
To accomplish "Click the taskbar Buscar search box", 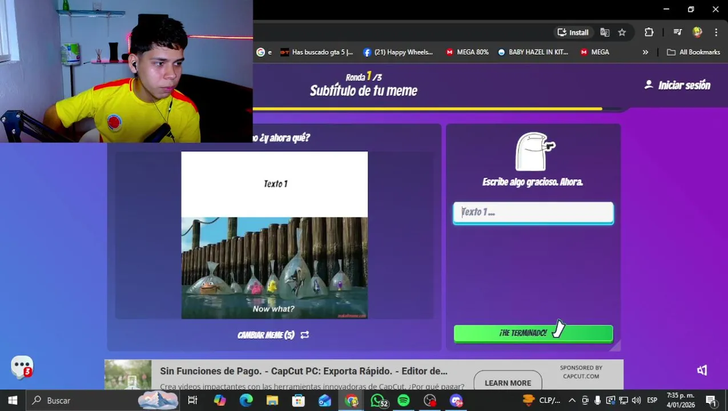I will point(103,401).
